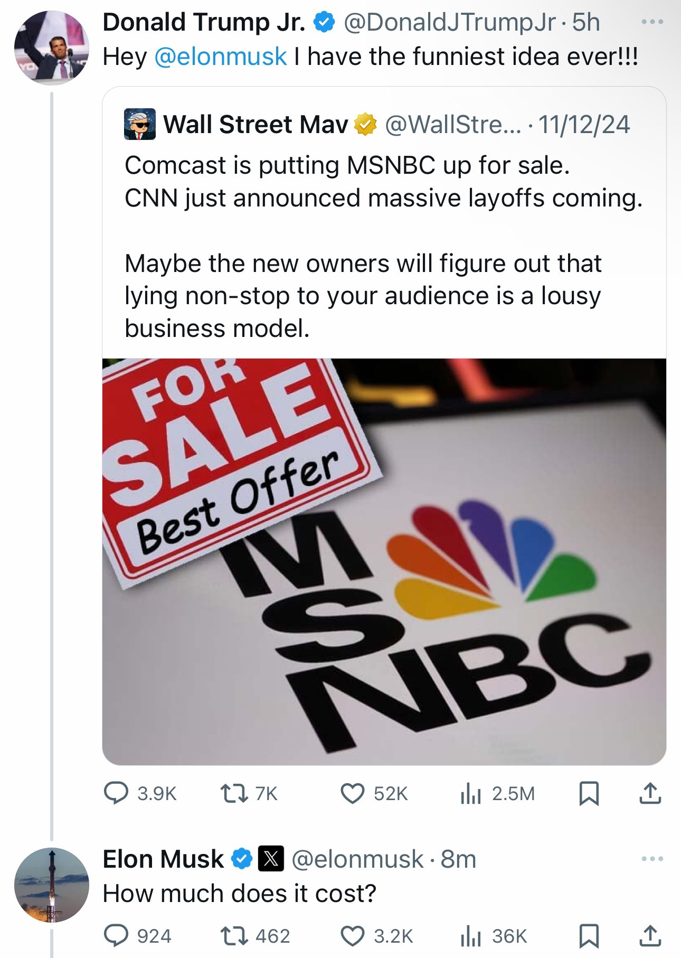
Task: View analytics showing 2.5M views
Action: [471, 793]
